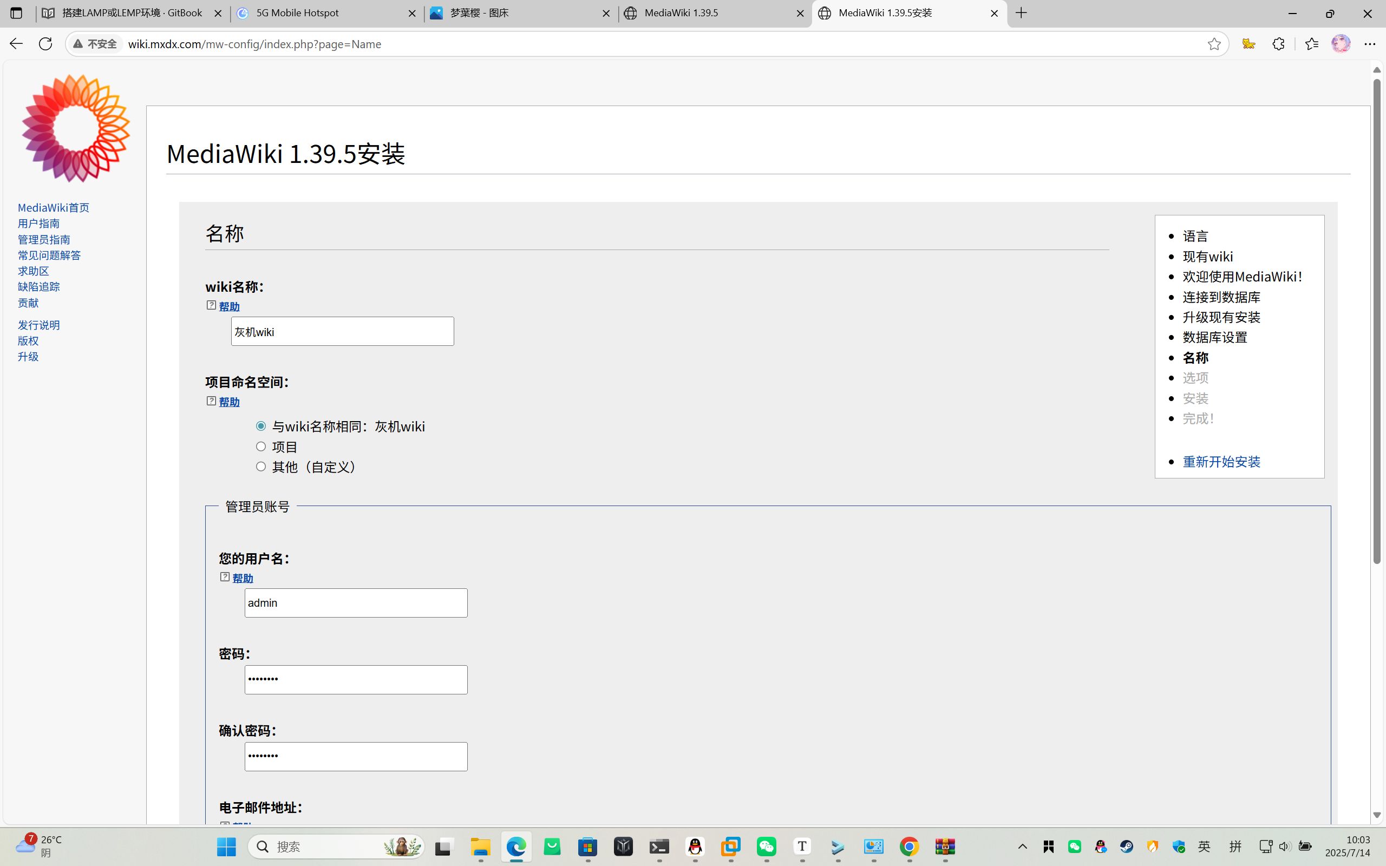Select 与wiki名称相同 namespace option
The width and height of the screenshot is (1386, 866).
point(261,425)
